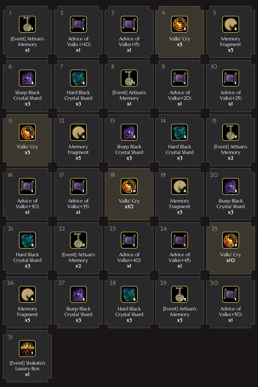Select the Advice of Valks(+15) scroll icon
Screen dimensions: 258x387
click(x=129, y=24)
